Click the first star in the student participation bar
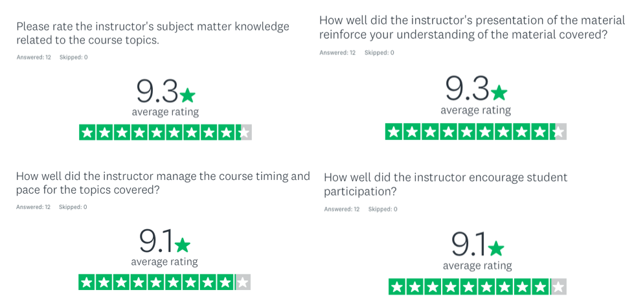The height and width of the screenshot is (303, 634). pos(396,287)
